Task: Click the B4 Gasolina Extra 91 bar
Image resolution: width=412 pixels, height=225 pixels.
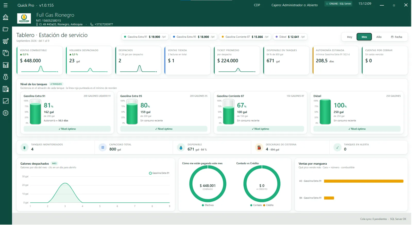Action: (x=329, y=198)
